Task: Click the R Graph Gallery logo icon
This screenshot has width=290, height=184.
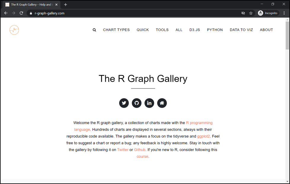Action: pyautogui.click(x=14, y=30)
